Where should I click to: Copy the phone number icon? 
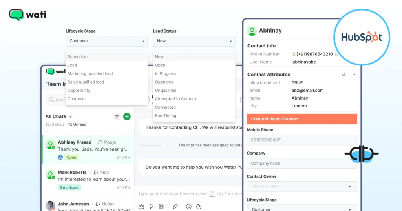(336, 54)
